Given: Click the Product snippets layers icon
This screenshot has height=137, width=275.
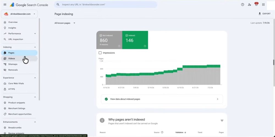Looking at the screenshot, I should 5,103.
